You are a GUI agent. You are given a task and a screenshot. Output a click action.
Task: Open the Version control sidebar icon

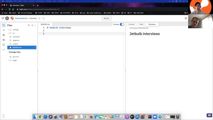coord(4,30)
